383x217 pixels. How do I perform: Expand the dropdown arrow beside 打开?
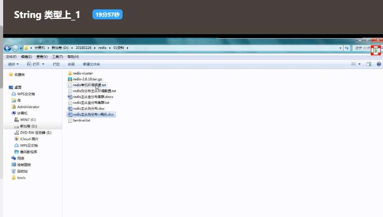(43, 64)
